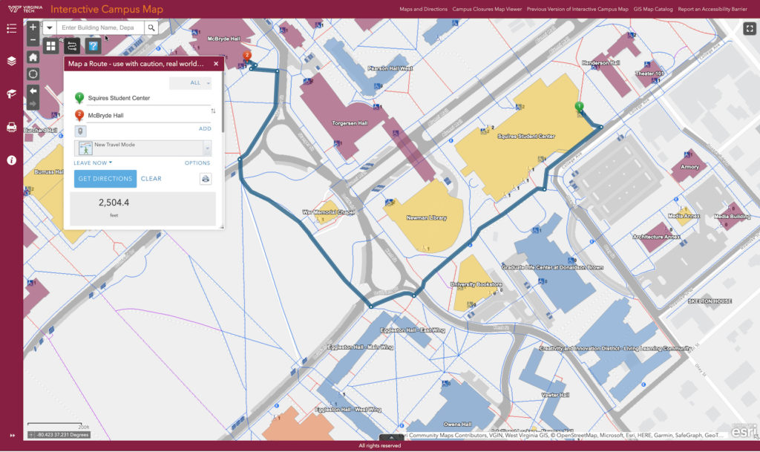Click the Enter Building Name search field
This screenshot has width=760, height=452.
100,27
